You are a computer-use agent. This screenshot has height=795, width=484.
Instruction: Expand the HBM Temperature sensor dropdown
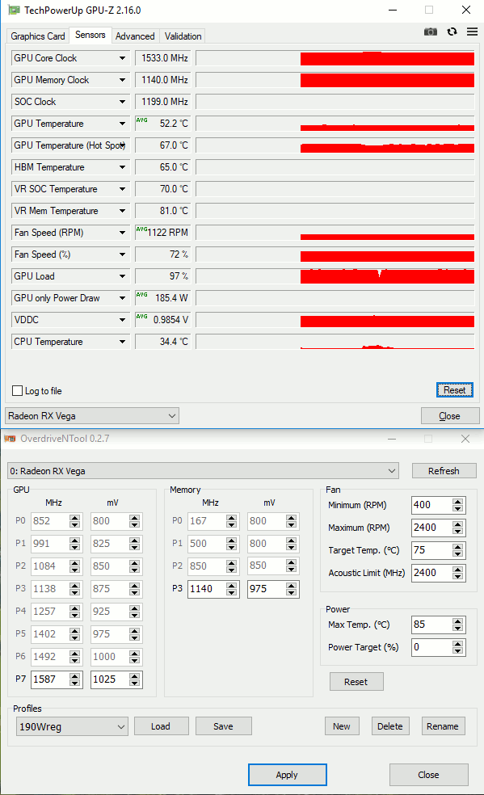point(122,167)
